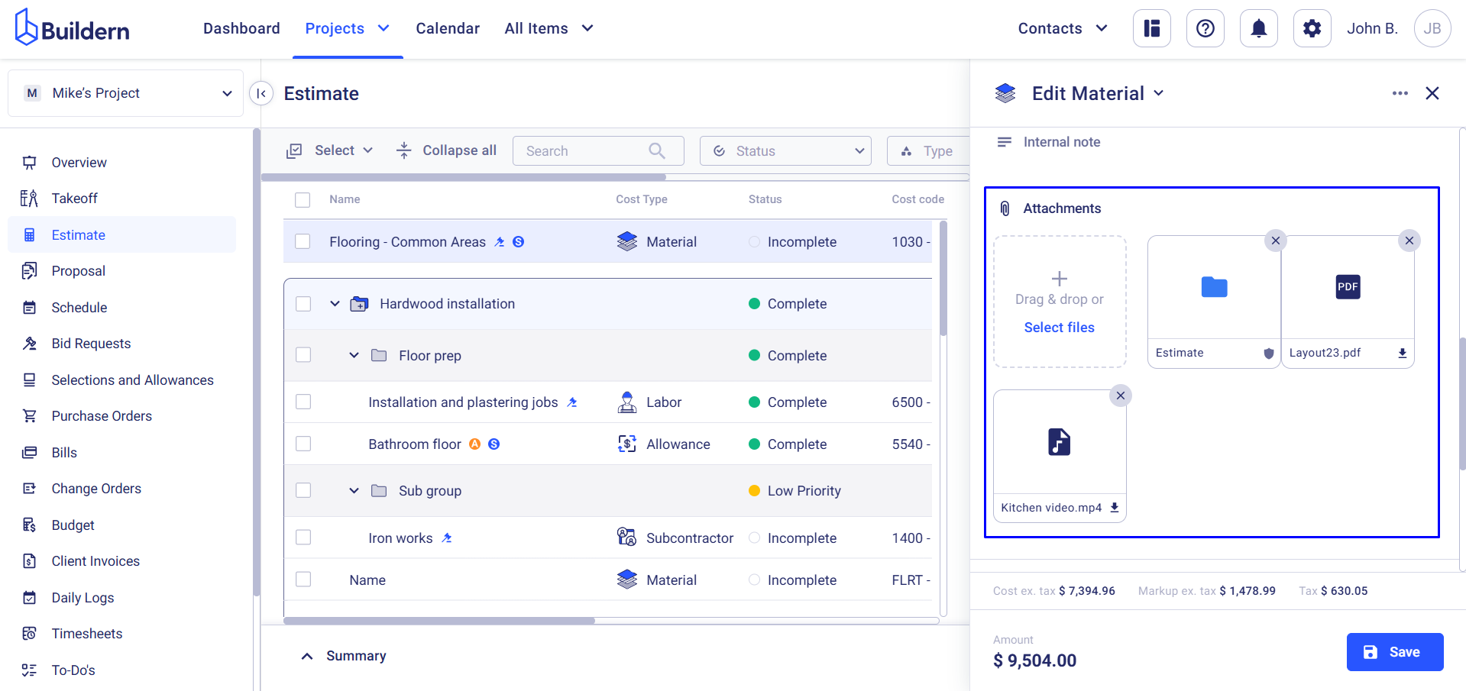Open Client Invoices in the sidebar
The image size is (1466, 691).
(95, 561)
